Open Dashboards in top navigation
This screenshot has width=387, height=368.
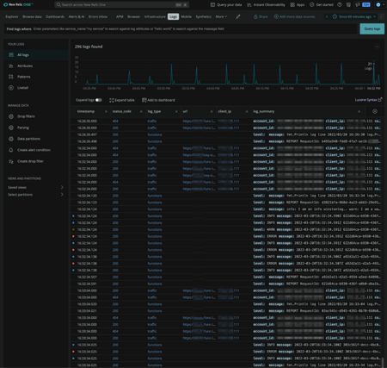[x=55, y=16]
